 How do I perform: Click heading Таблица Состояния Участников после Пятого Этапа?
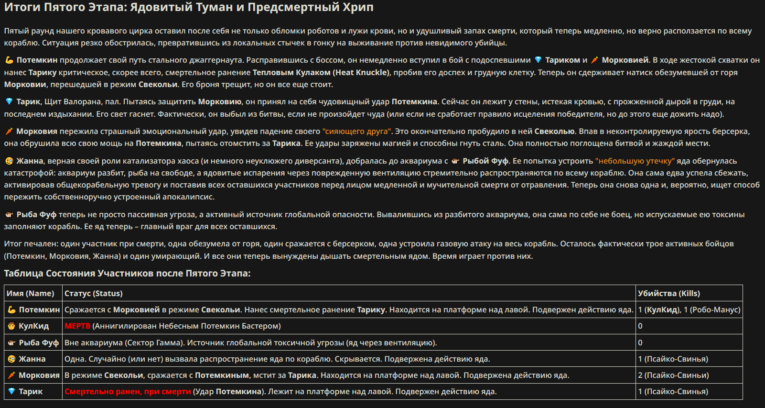127,273
